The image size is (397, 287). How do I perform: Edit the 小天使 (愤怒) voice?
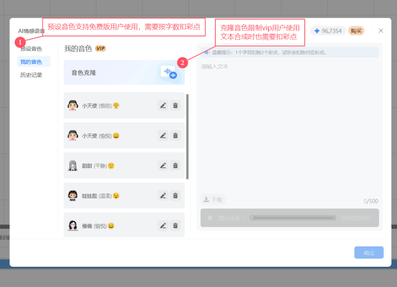pyautogui.click(x=163, y=106)
